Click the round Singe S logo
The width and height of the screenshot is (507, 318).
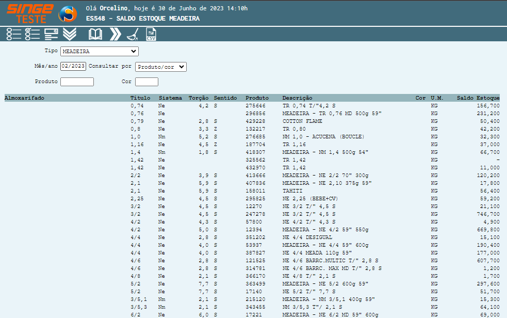point(68,14)
